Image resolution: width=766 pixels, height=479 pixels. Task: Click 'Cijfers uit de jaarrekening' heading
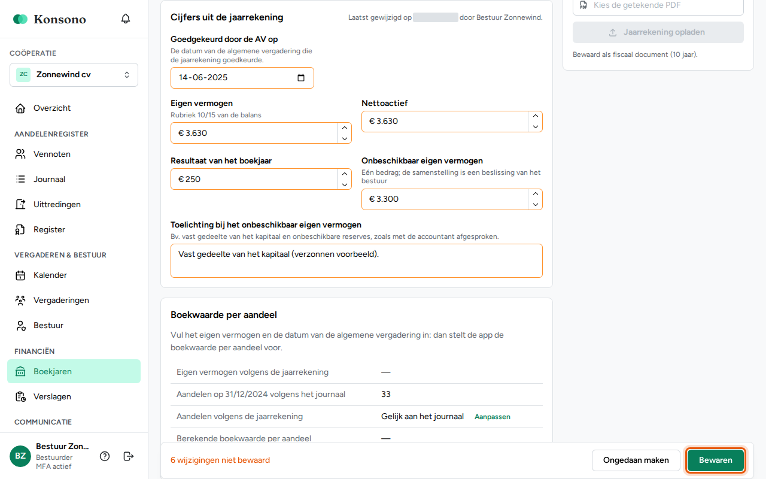pyautogui.click(x=227, y=17)
